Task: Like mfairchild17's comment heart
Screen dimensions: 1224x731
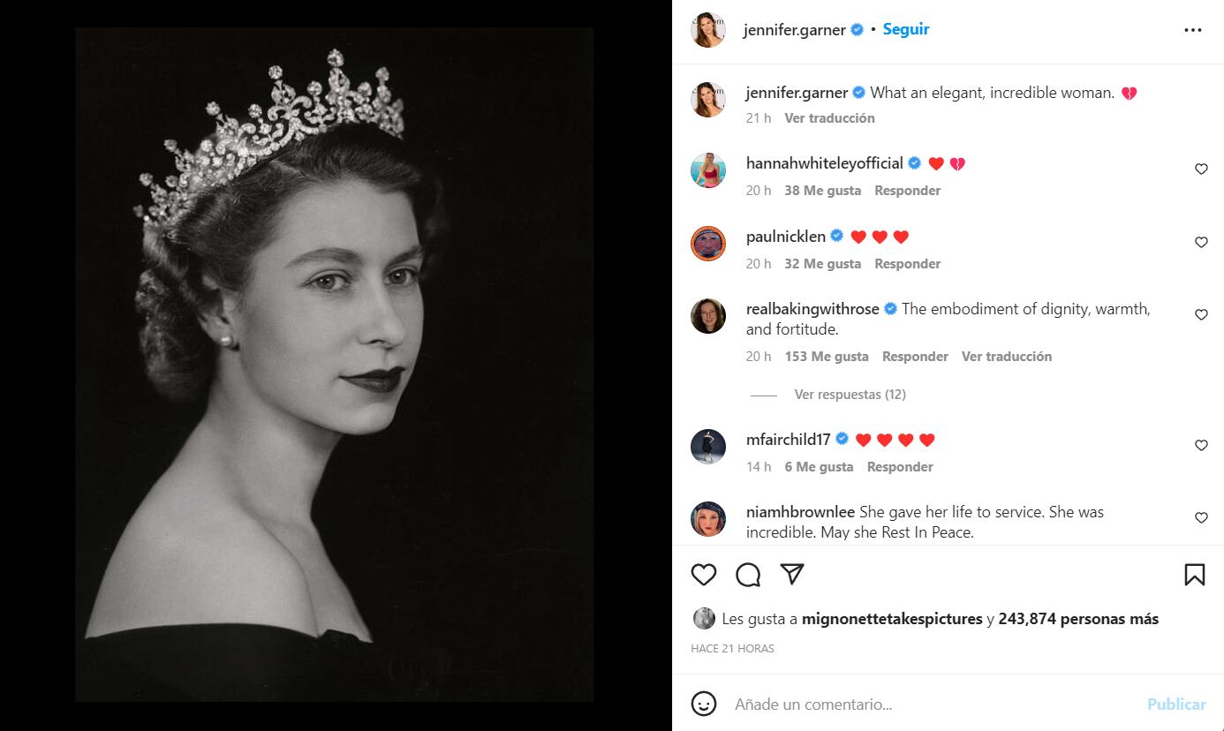Action: point(1201,446)
